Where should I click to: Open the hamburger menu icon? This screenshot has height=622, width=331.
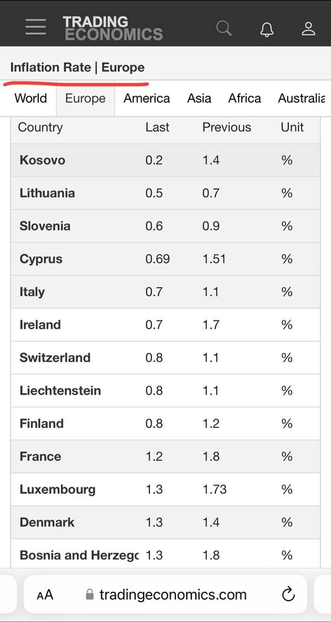click(36, 27)
